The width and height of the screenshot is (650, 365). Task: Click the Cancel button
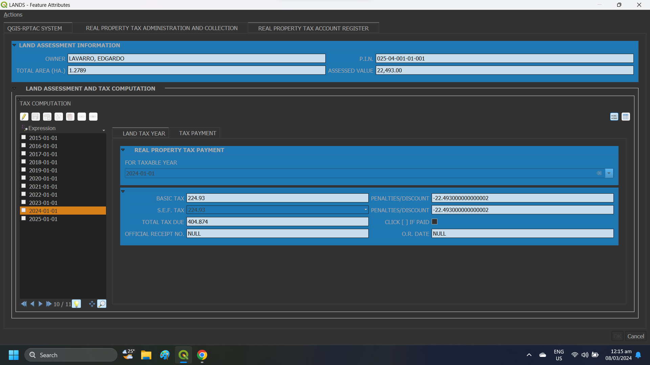(635, 336)
